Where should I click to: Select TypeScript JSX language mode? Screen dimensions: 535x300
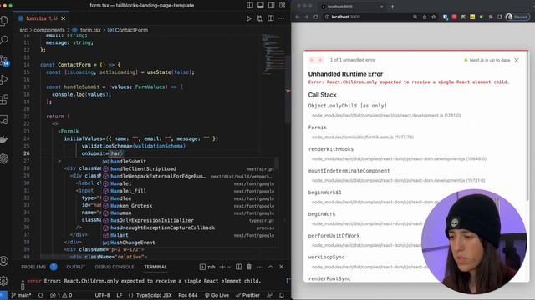150,295
